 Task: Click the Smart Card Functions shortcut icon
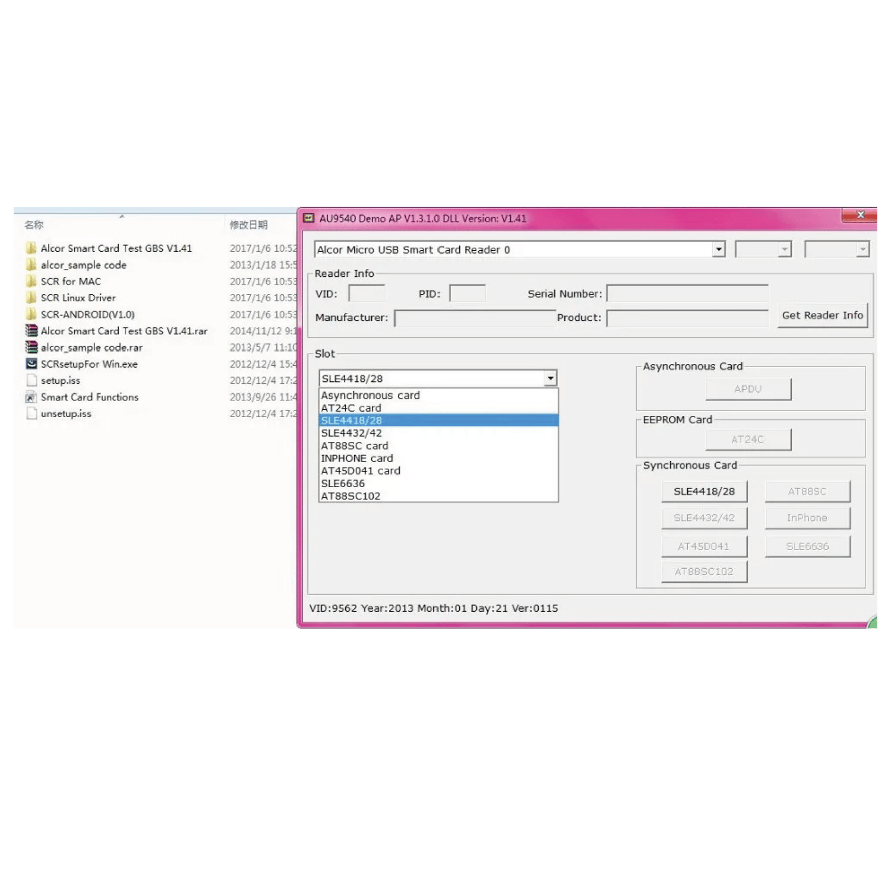[x=31, y=397]
